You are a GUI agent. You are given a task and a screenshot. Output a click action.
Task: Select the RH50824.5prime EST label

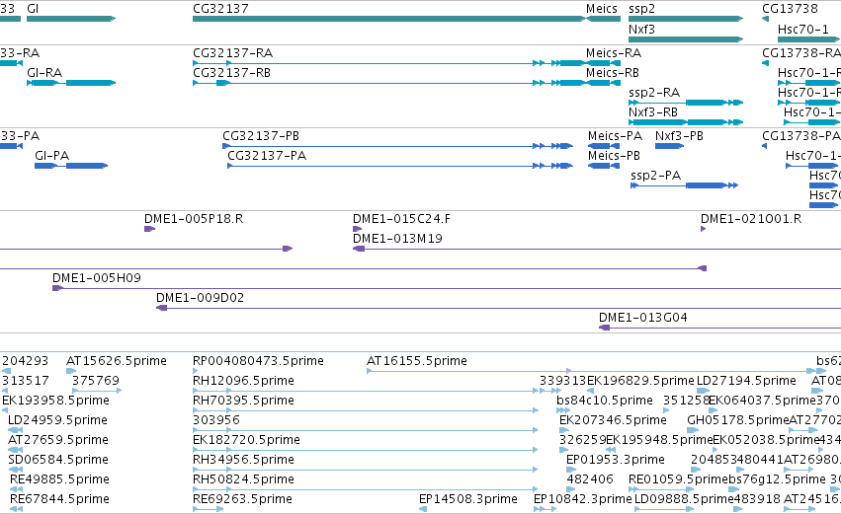243,479
